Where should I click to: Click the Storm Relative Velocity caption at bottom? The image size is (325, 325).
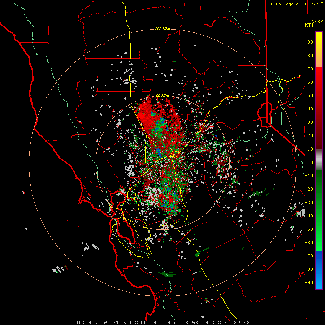coord(162,322)
